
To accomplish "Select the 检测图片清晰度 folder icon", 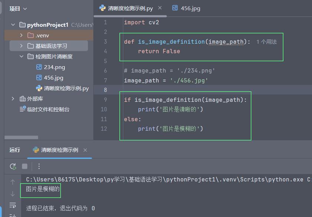I will coord(30,56).
